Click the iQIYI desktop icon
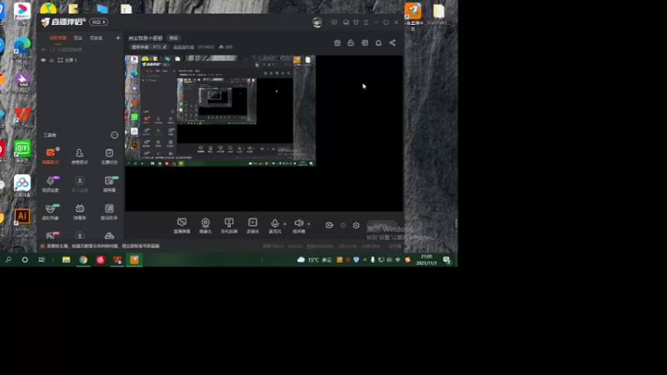This screenshot has height=375, width=667. coord(23,152)
